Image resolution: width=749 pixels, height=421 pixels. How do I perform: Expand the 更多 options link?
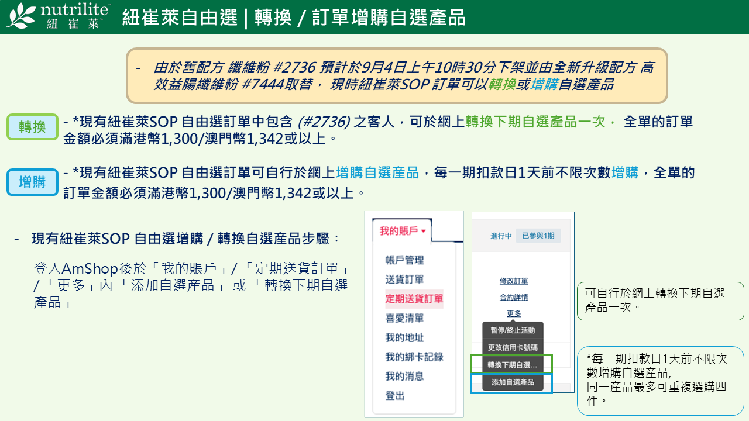[514, 313]
